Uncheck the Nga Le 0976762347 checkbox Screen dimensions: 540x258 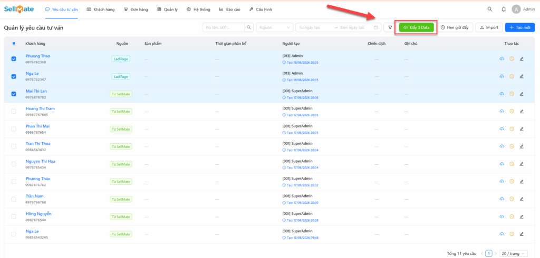[14, 76]
